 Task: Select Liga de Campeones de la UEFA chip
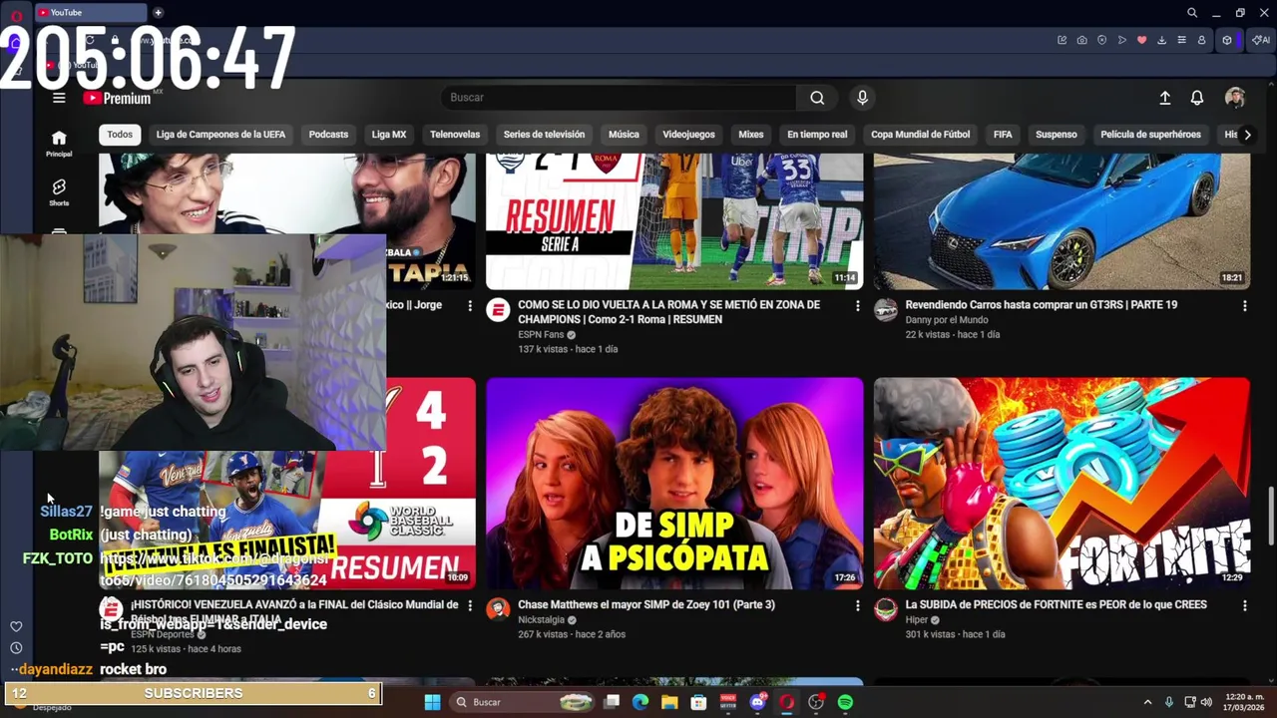click(x=220, y=135)
